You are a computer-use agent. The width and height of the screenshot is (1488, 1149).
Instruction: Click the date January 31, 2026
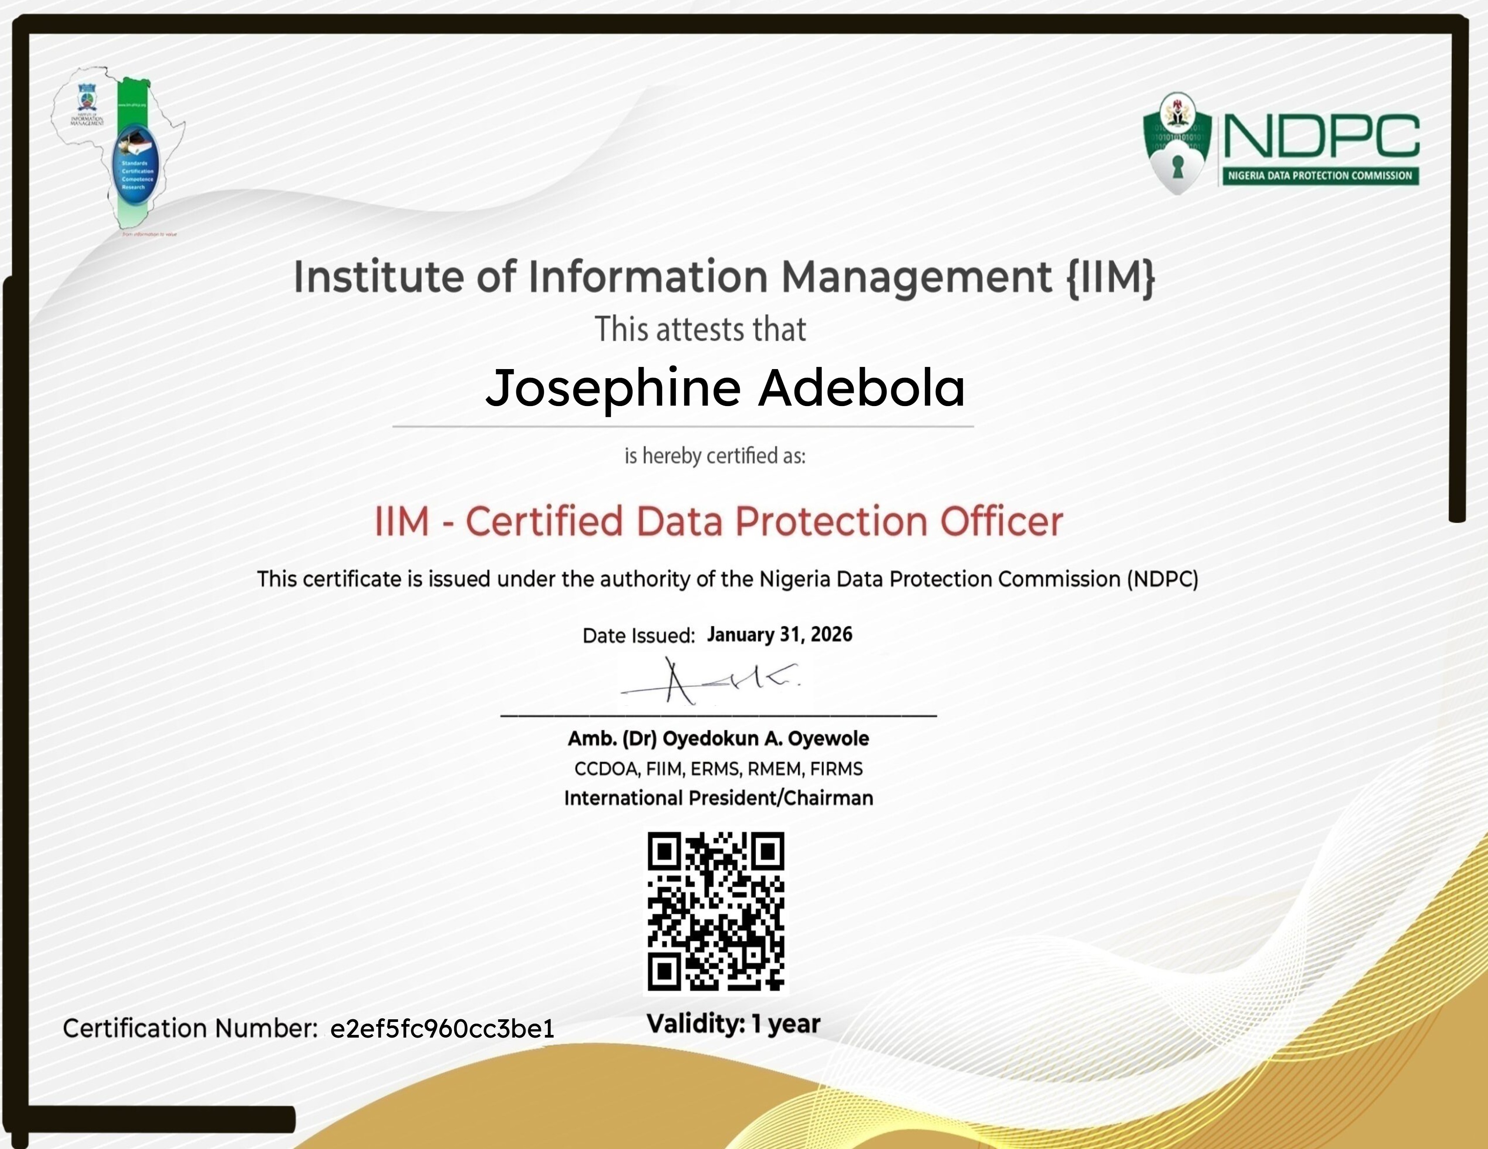[x=779, y=634]
